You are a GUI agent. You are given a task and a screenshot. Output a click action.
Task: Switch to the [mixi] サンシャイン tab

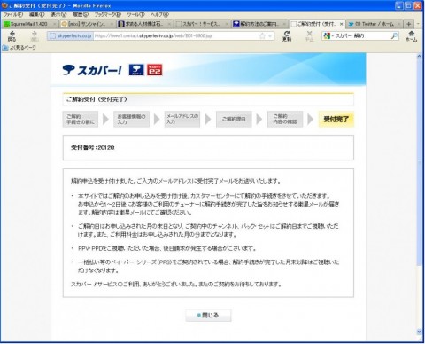88,24
